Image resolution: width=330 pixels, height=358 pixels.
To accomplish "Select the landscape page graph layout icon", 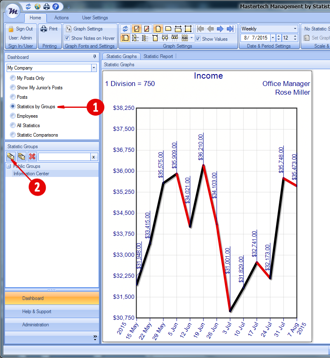I will tap(168, 29).
